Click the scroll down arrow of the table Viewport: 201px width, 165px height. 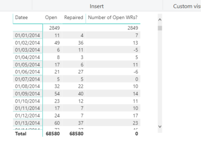click(160, 126)
